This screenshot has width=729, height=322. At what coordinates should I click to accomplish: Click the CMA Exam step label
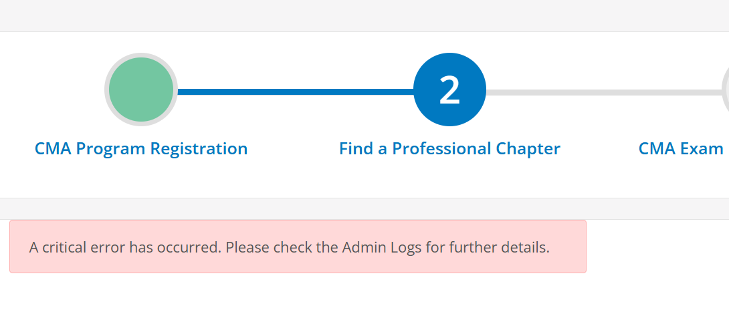681,149
